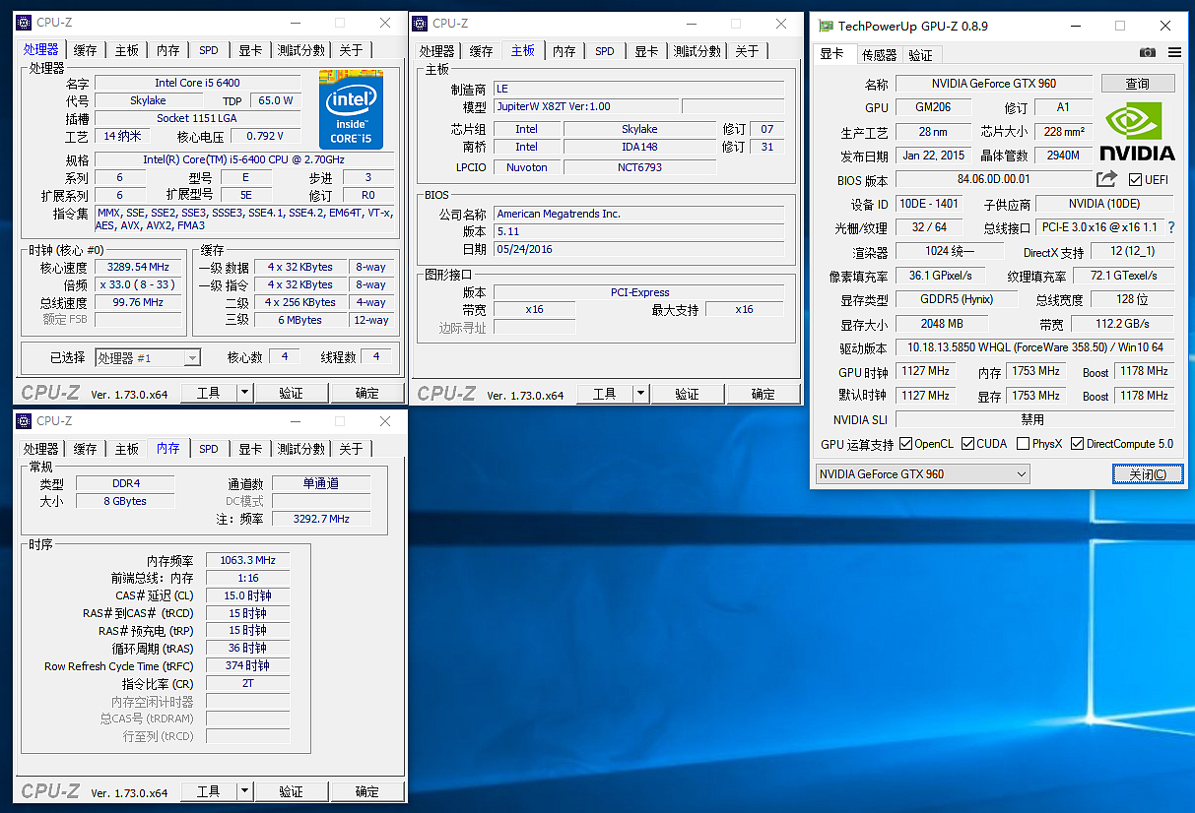Open the GPU-Z hamburger menu icon
The image size is (1195, 813).
pos(1174,53)
